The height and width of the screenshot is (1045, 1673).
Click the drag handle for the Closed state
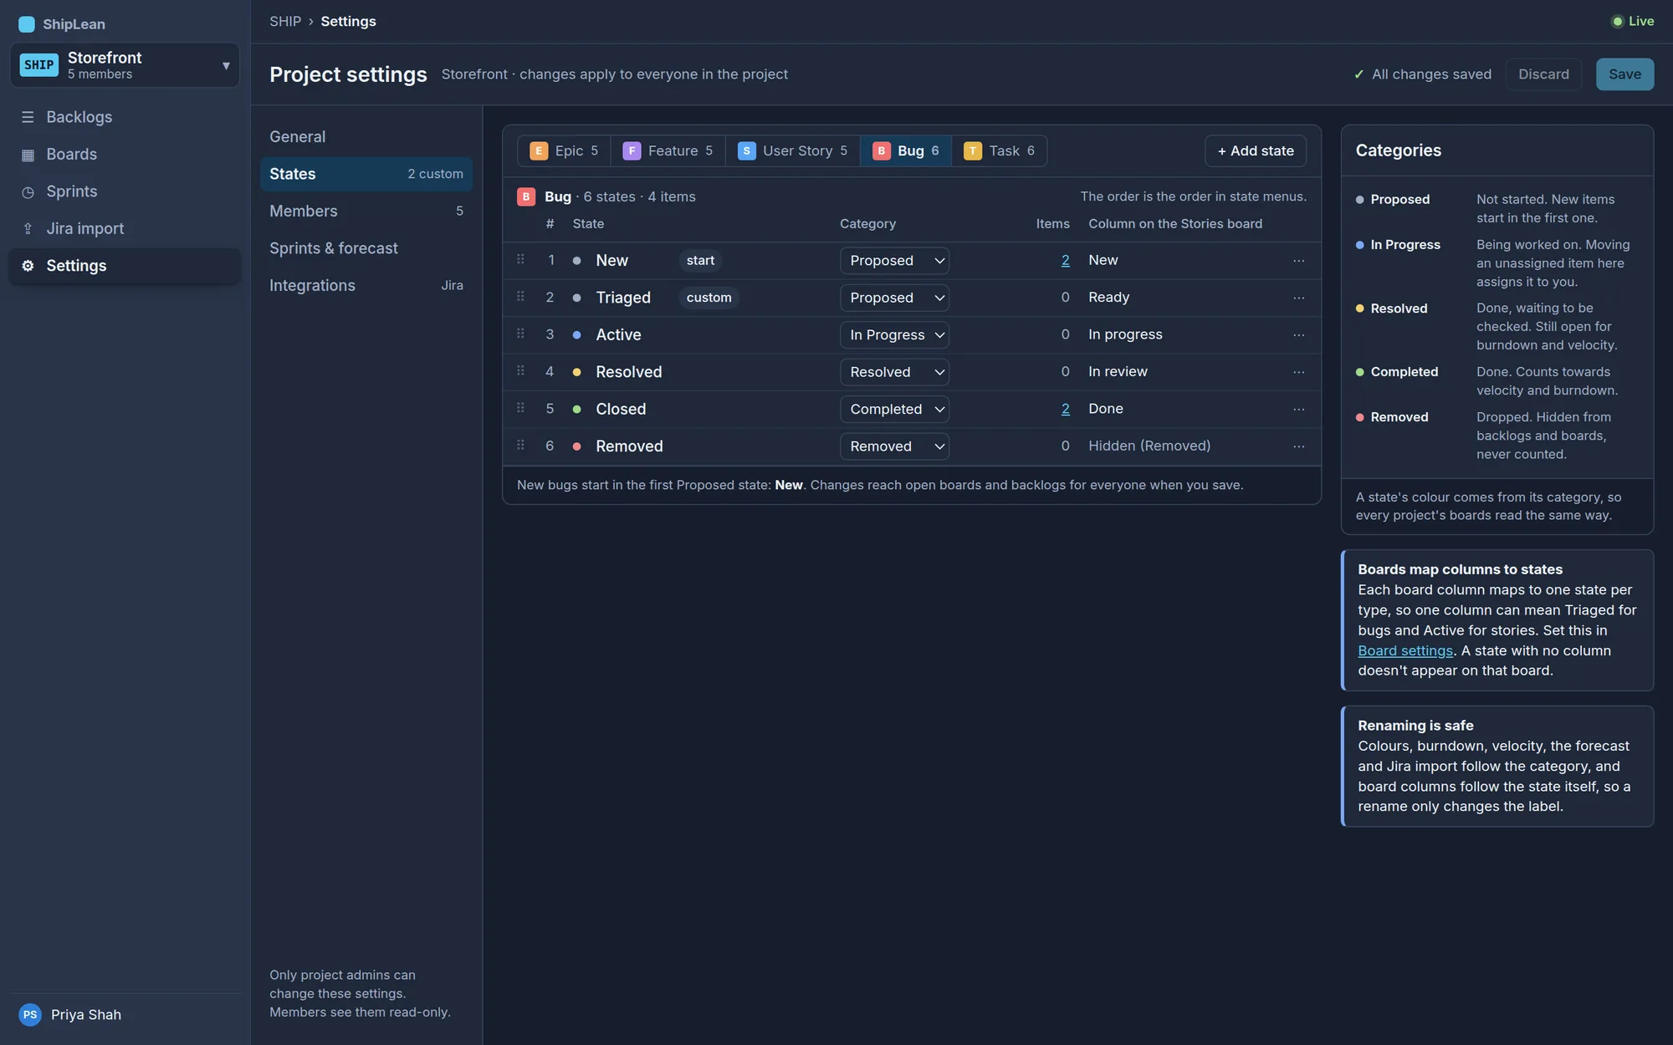point(520,408)
